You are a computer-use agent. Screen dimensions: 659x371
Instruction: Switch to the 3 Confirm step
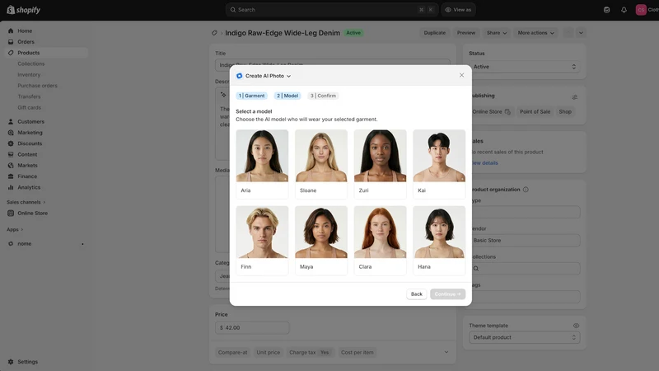323,96
